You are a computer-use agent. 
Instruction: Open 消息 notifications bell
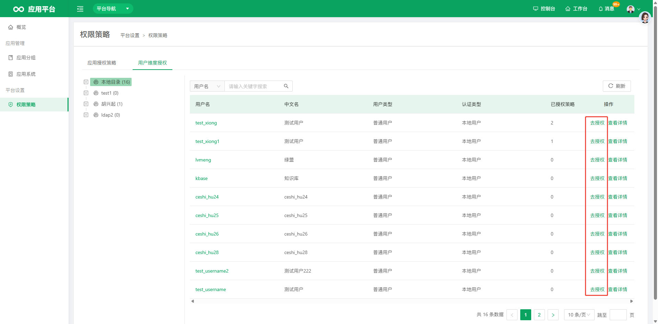pyautogui.click(x=606, y=9)
